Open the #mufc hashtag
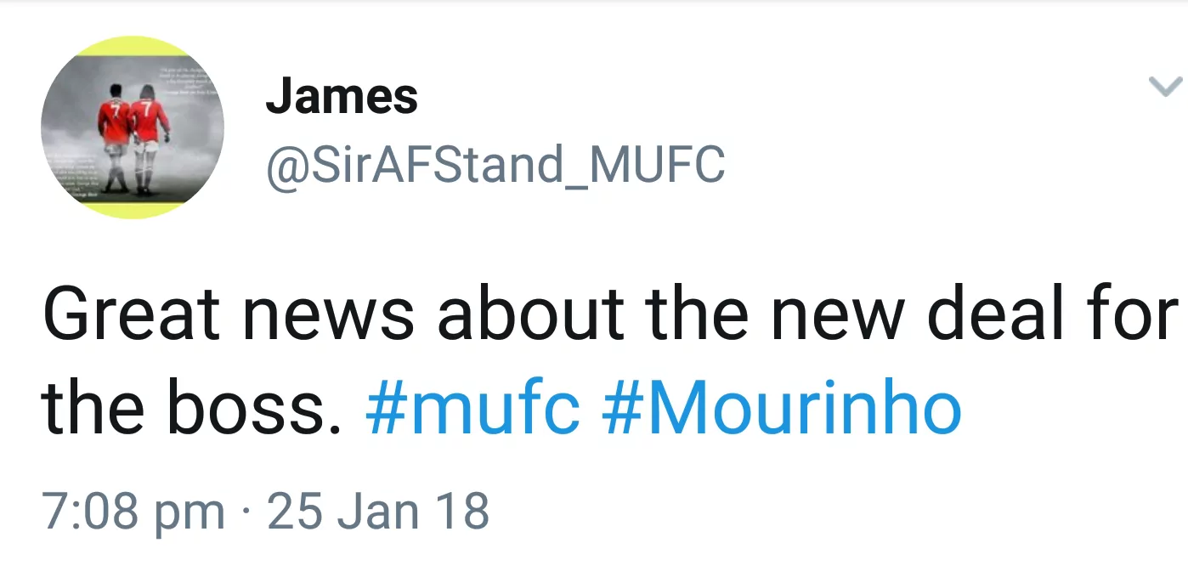Image resolution: width=1188 pixels, height=577 pixels. 472,408
